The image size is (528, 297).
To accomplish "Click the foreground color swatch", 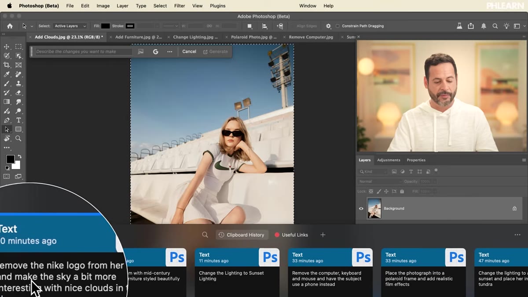I will [x=10, y=159].
